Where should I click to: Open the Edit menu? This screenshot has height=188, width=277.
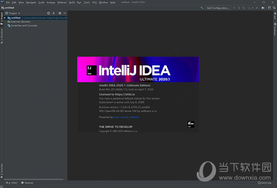point(14,2)
